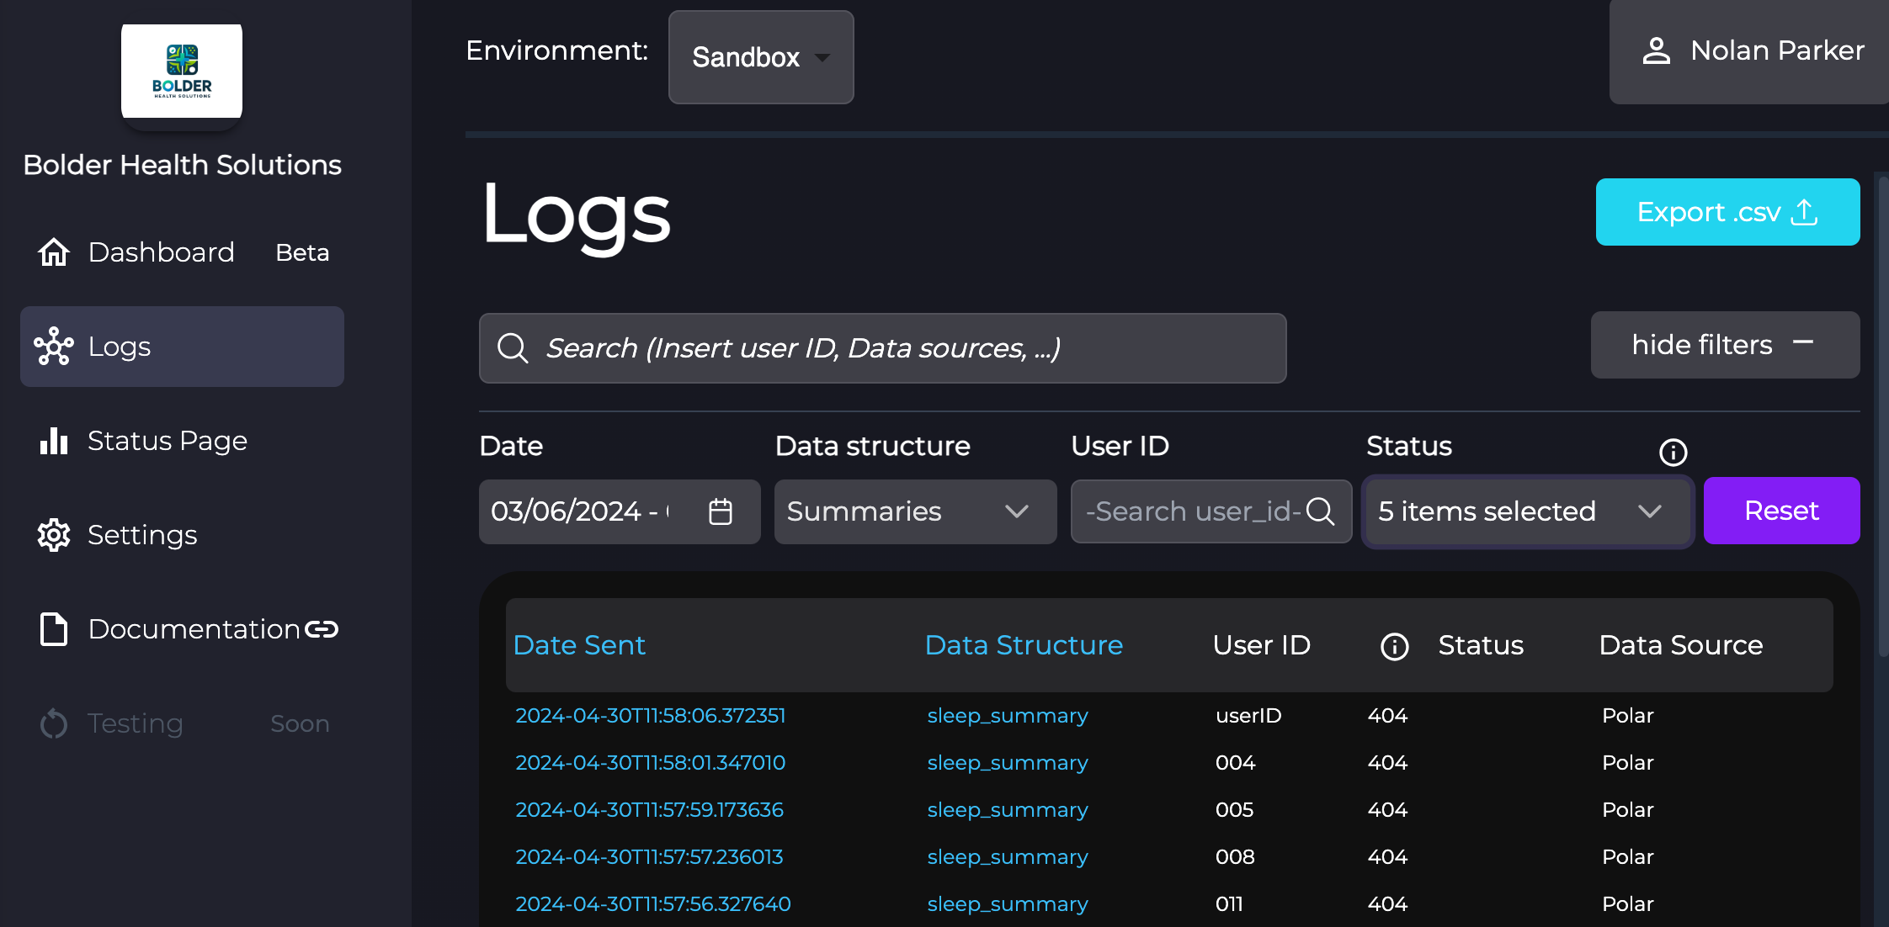Viewport: 1889px width, 927px height.
Task: Open log entry 2024-04-30T11:57:57.236013
Action: pos(649,857)
